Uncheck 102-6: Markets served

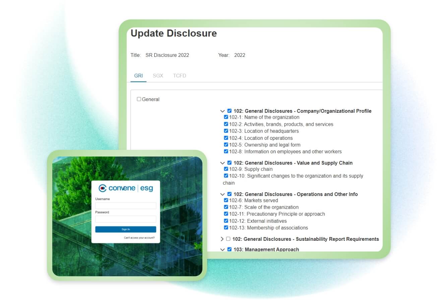click(x=226, y=200)
